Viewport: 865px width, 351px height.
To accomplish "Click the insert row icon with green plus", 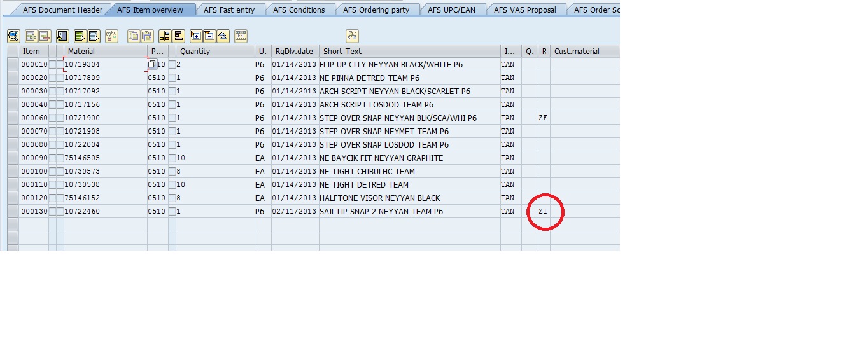I will [x=30, y=36].
